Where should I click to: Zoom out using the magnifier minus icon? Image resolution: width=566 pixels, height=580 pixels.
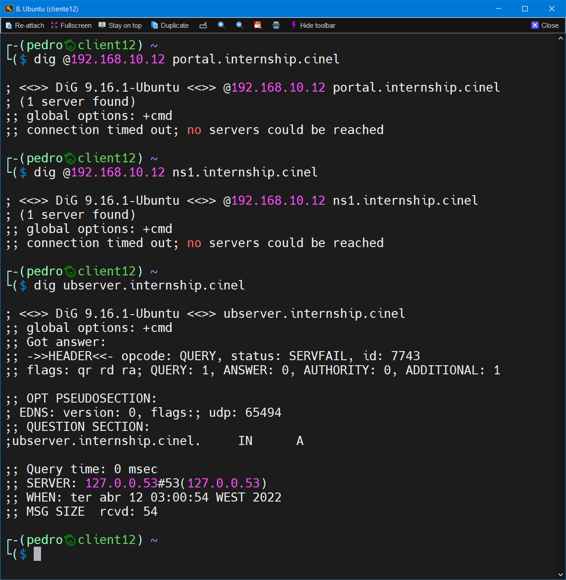click(240, 26)
